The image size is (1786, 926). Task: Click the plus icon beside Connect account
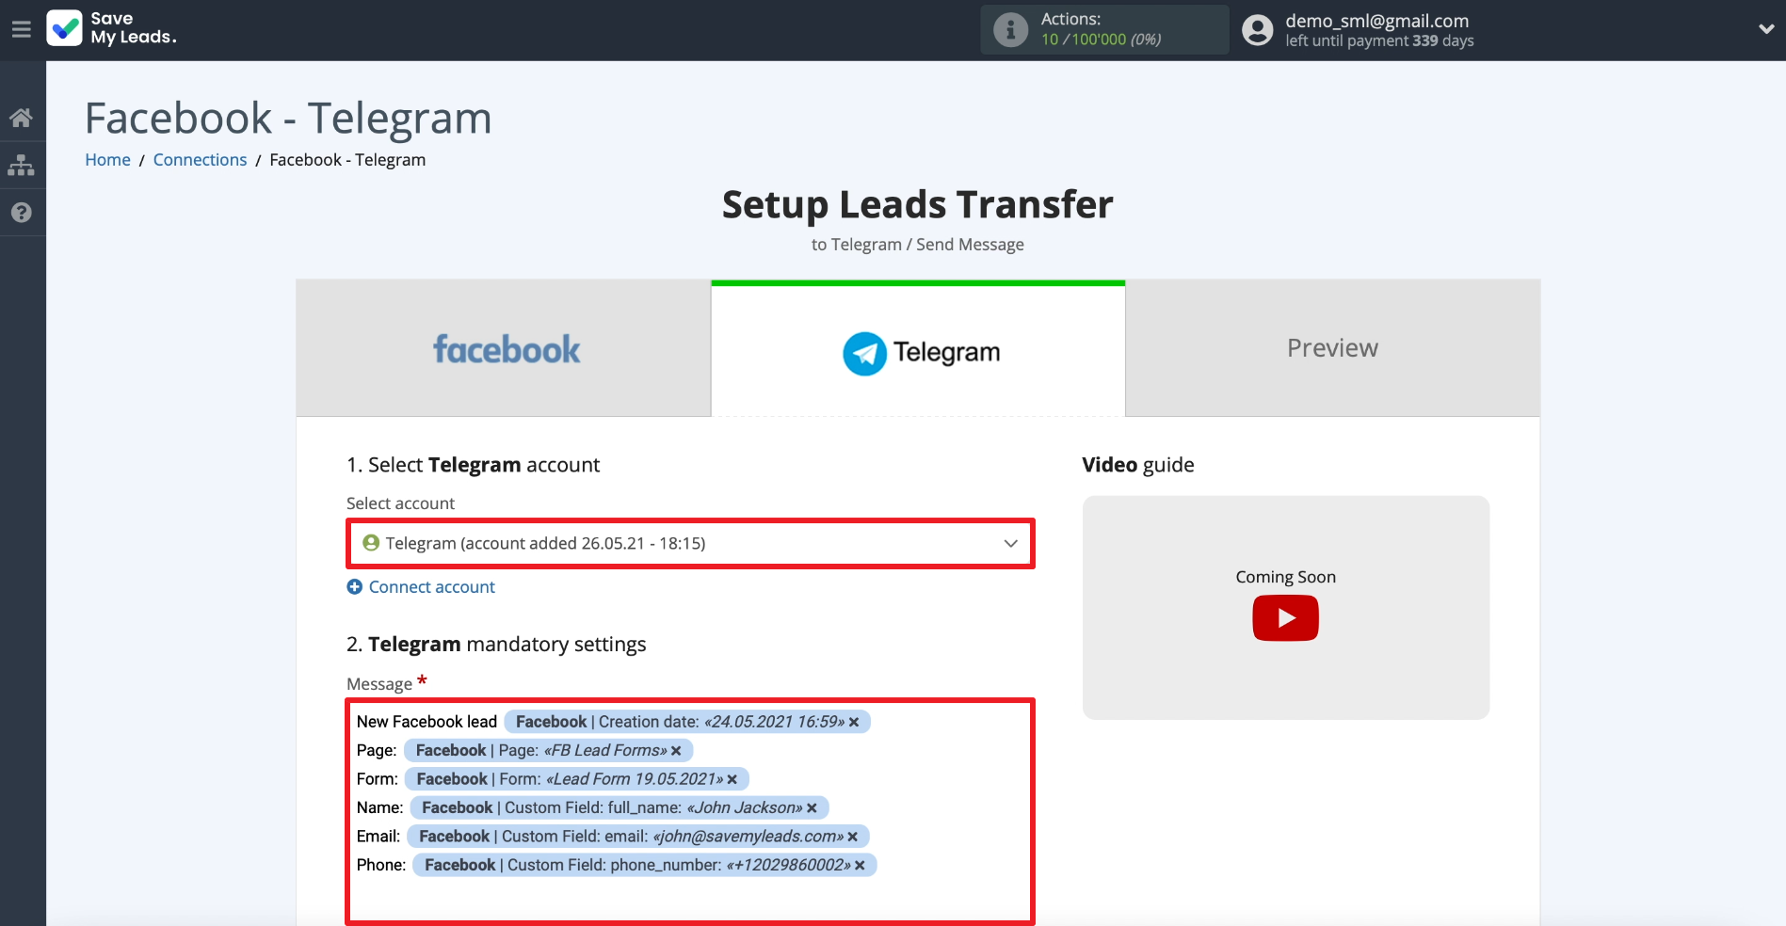(x=355, y=587)
